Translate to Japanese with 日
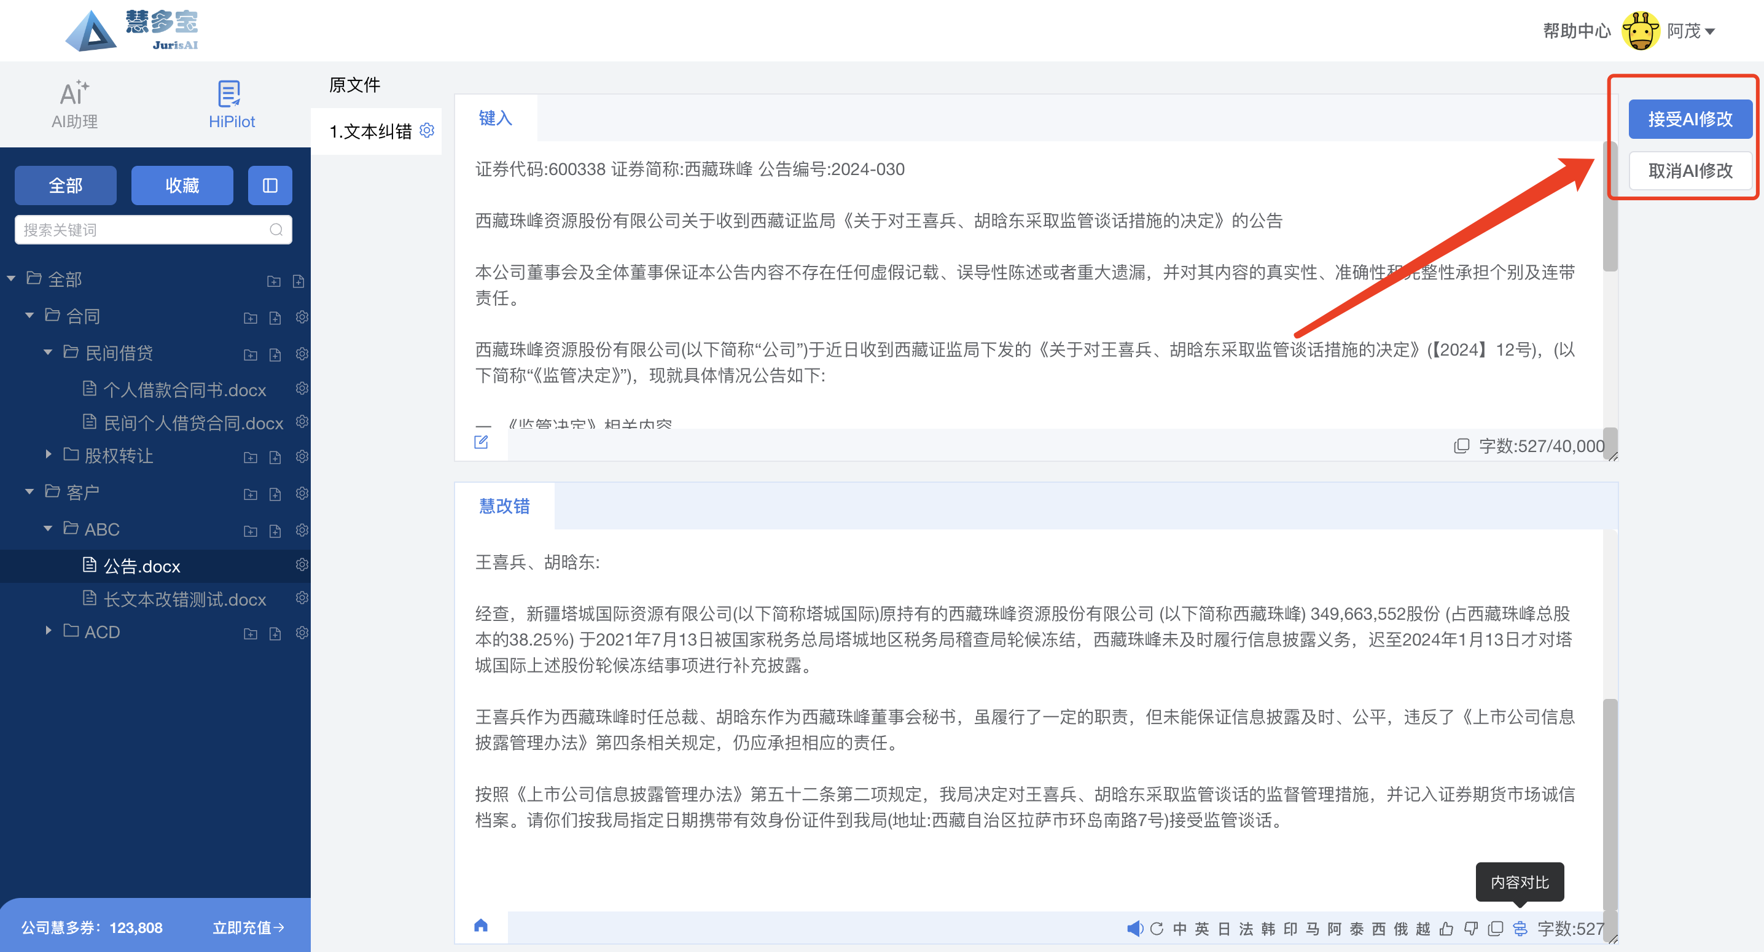The image size is (1764, 952). coord(1224,928)
